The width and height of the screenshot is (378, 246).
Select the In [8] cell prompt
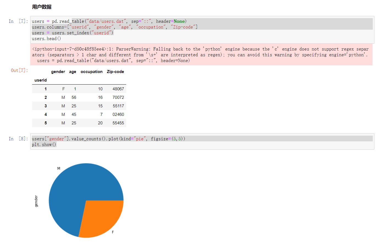point(18,139)
